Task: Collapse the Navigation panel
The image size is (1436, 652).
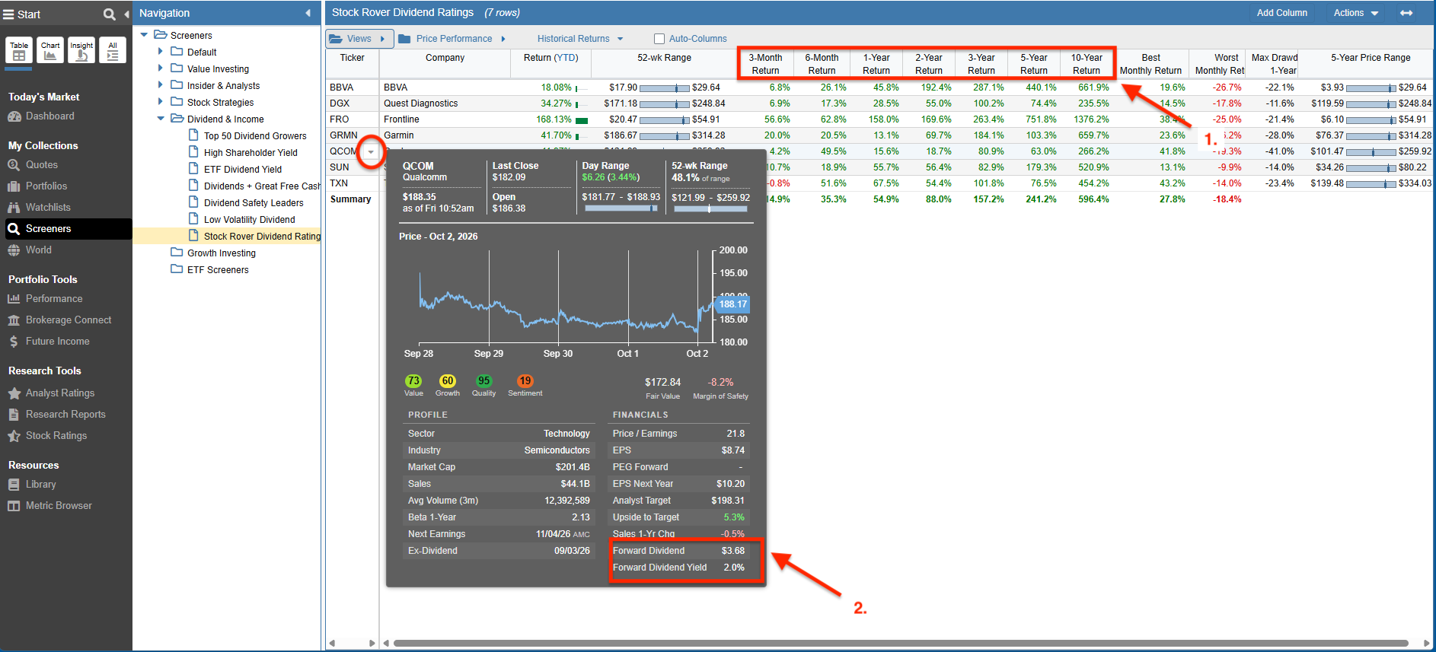Action: (308, 13)
